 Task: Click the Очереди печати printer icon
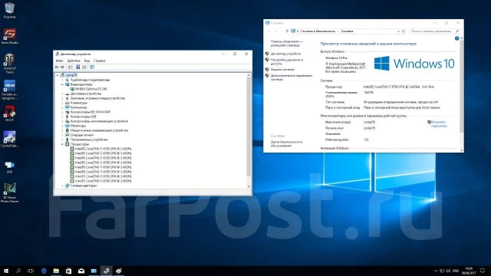pyautogui.click(x=67, y=135)
